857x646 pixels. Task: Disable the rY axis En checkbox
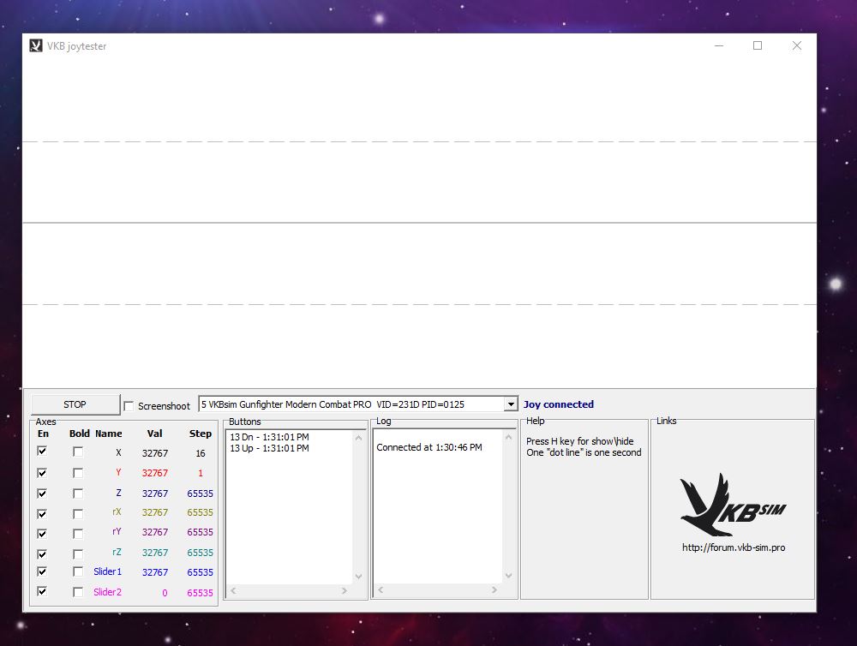42,534
